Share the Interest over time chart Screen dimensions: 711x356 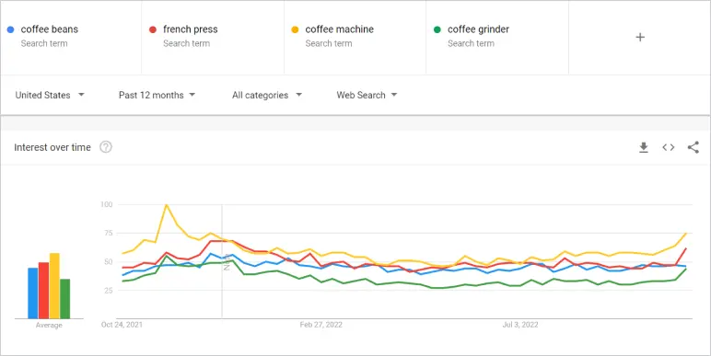click(694, 147)
